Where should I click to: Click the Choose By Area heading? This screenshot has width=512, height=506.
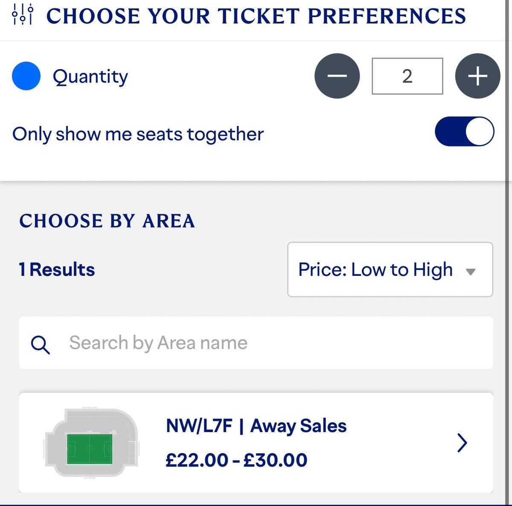[x=107, y=221]
